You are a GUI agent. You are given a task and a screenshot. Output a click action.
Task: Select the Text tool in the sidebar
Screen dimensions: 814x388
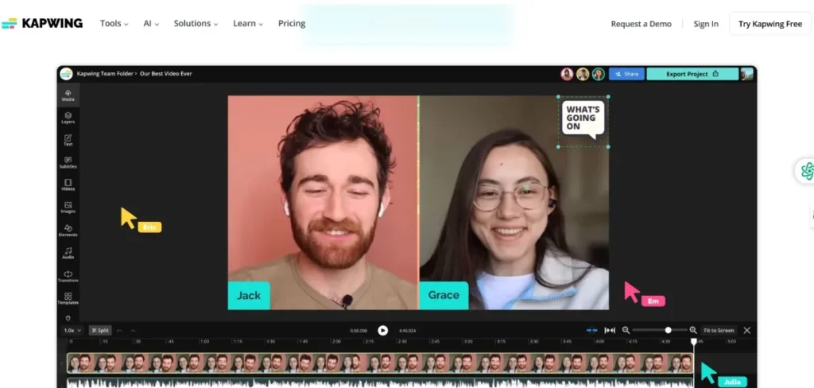click(68, 140)
